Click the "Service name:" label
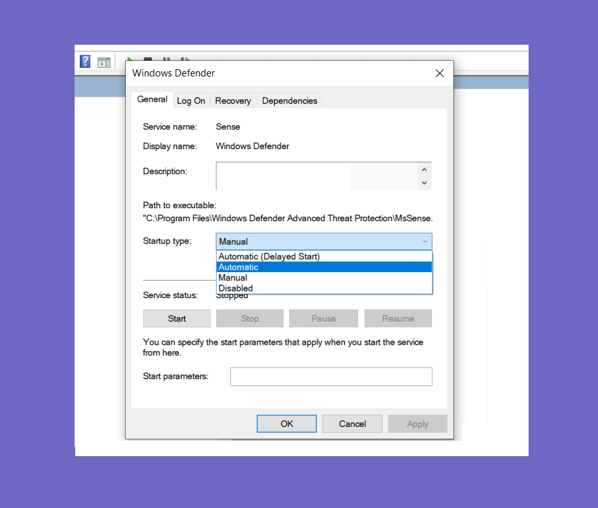 pyautogui.click(x=170, y=127)
